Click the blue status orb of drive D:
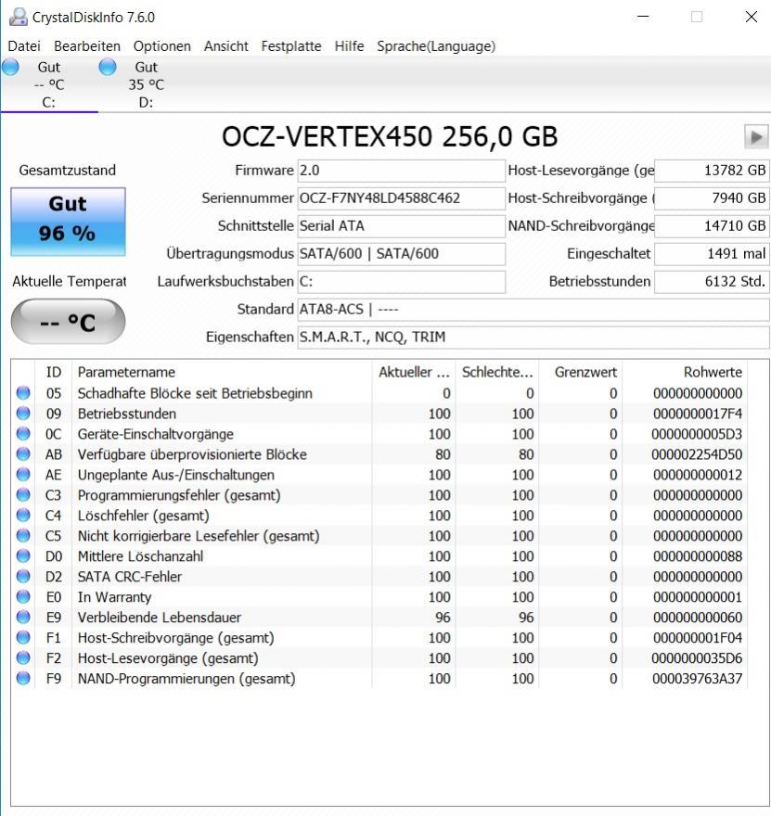 (x=108, y=67)
